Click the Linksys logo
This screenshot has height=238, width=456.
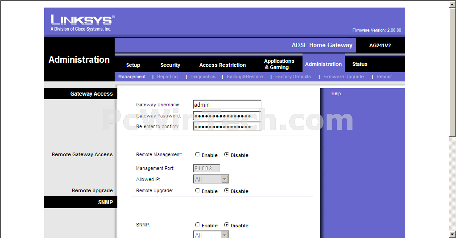(x=83, y=23)
